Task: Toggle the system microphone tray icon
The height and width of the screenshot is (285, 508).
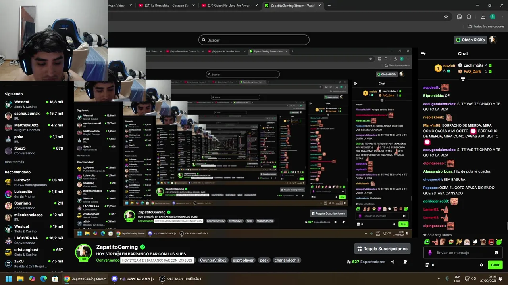Action: 447,279
